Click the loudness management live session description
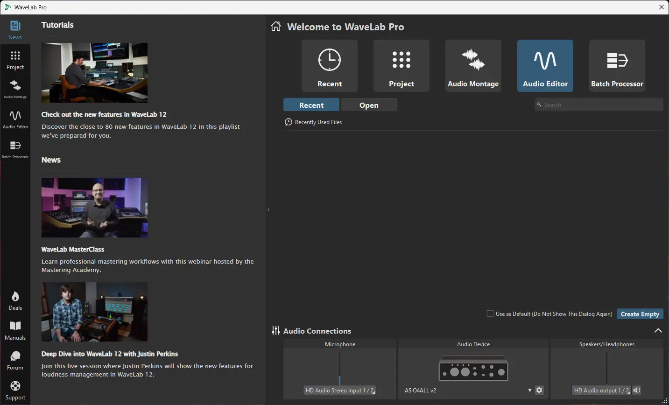669x405 pixels. (x=147, y=370)
